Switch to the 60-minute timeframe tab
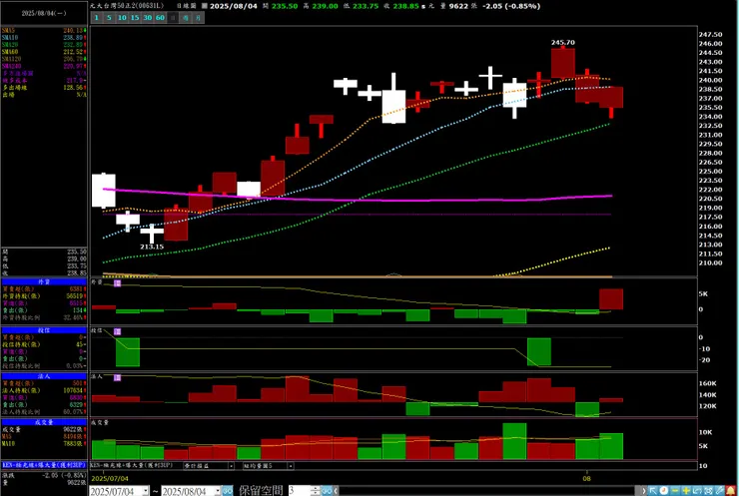 point(160,18)
